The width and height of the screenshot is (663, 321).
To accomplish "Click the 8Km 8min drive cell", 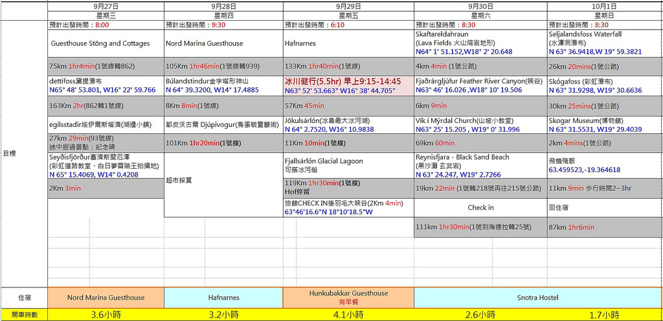I will coord(223,106).
